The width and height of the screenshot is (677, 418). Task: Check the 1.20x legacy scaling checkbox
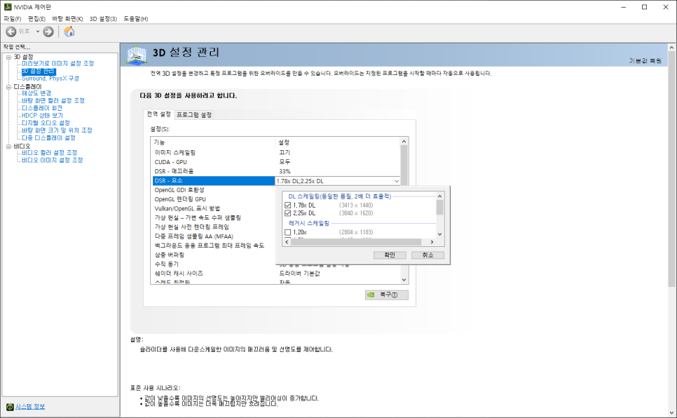[288, 233]
